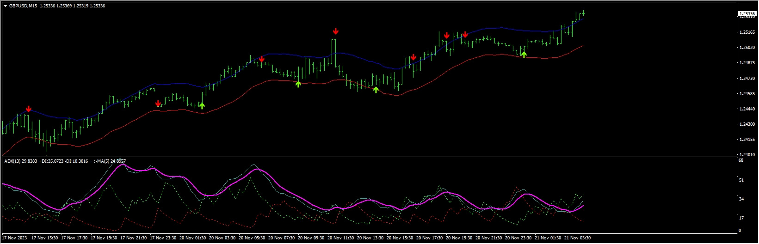Screen dimensions: 759x244
Task: Click the 1.24875 price axis label
Action: 747,63
